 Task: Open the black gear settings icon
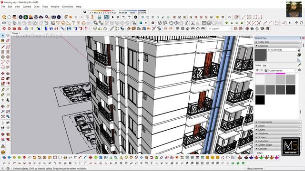pyautogui.click(x=135, y=17)
